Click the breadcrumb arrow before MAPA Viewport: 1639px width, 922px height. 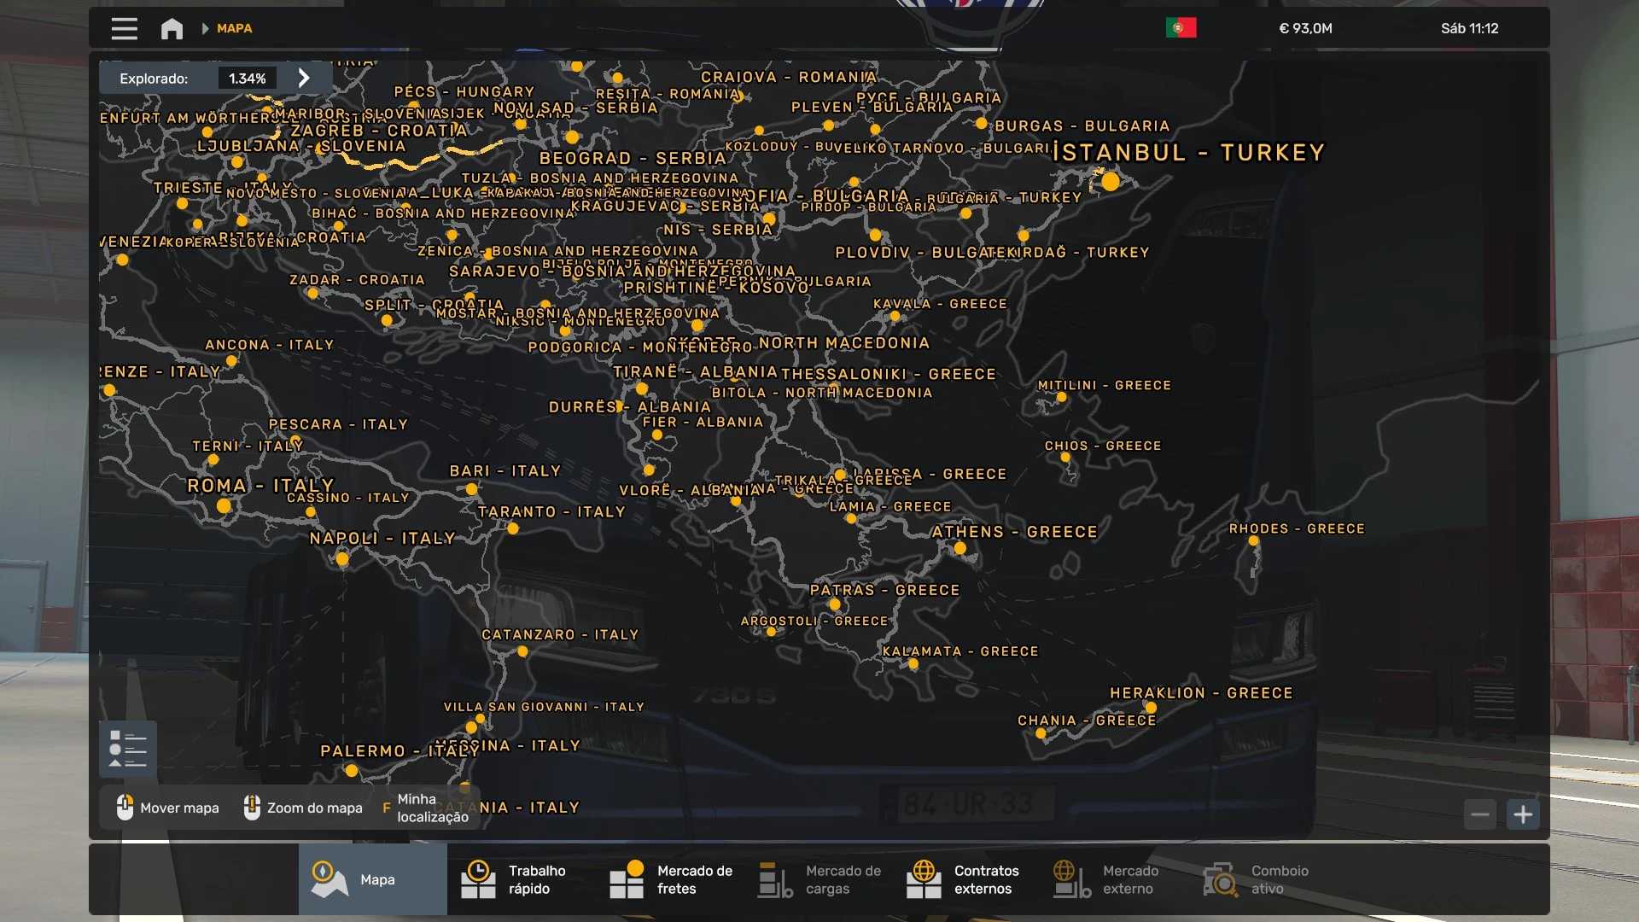click(205, 28)
